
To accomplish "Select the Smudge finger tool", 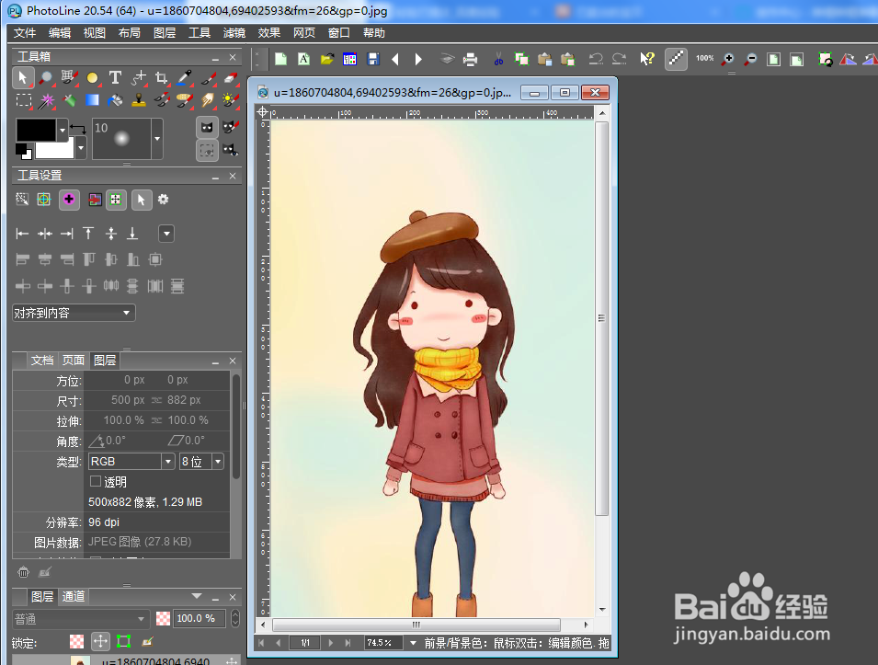I will point(208,101).
